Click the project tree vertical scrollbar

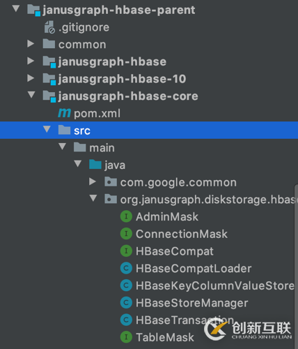(296, 267)
